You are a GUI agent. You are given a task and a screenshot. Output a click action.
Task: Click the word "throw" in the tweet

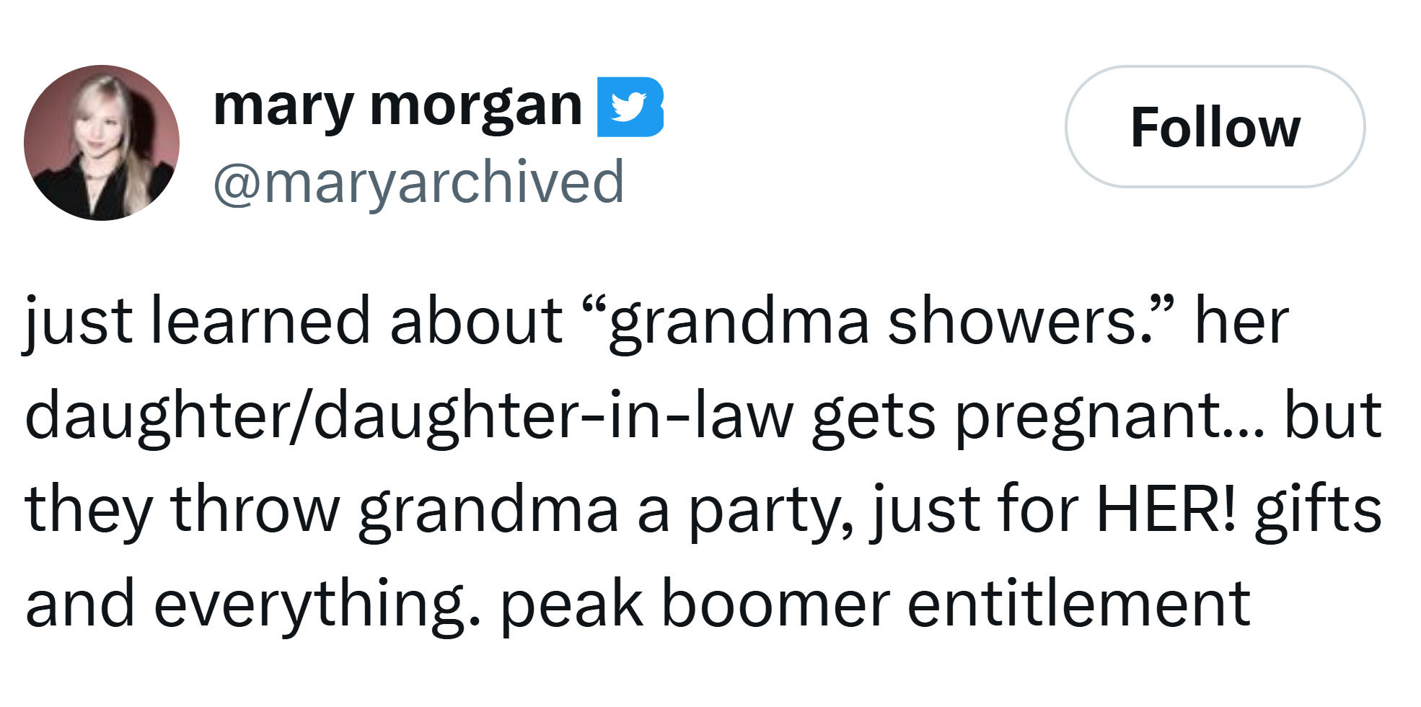click(x=255, y=510)
